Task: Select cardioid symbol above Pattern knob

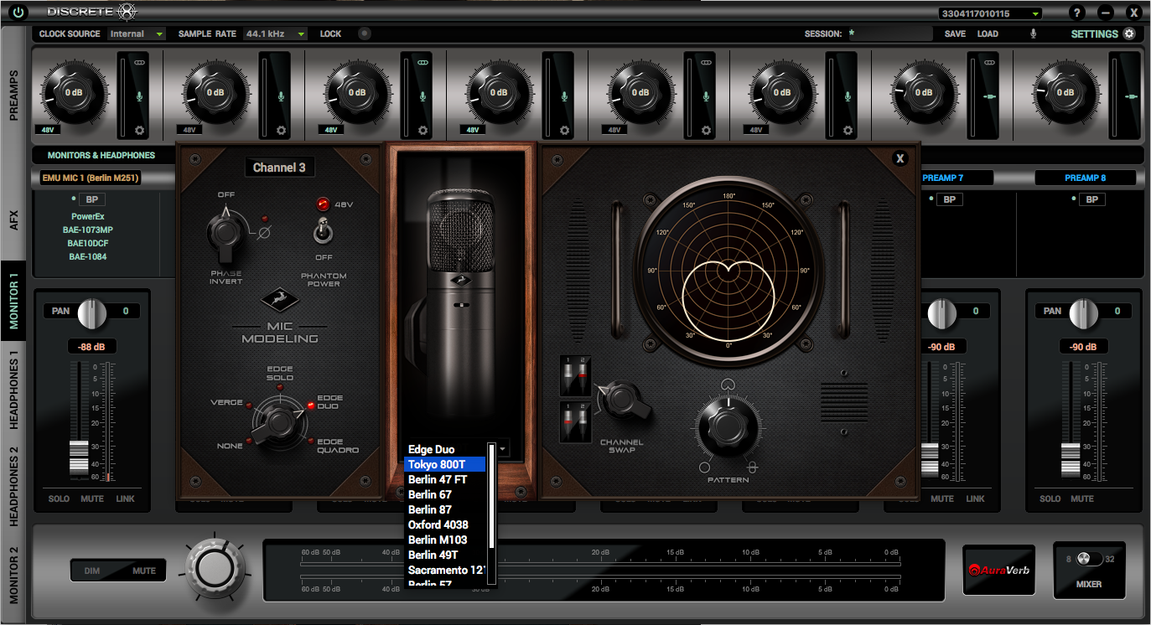Action: click(x=727, y=385)
